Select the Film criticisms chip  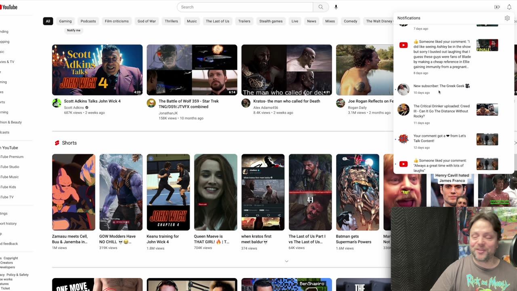pyautogui.click(x=117, y=21)
